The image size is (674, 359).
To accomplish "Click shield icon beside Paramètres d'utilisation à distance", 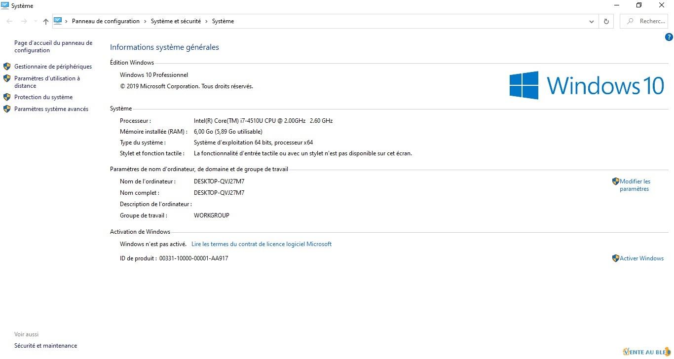I will [7, 78].
